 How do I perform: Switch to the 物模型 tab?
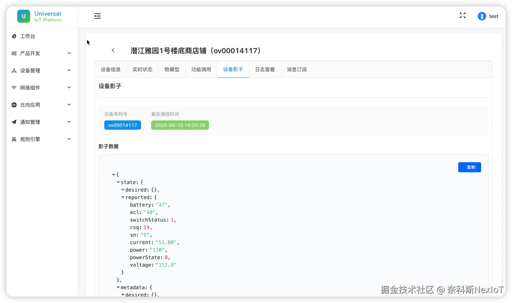(x=172, y=69)
